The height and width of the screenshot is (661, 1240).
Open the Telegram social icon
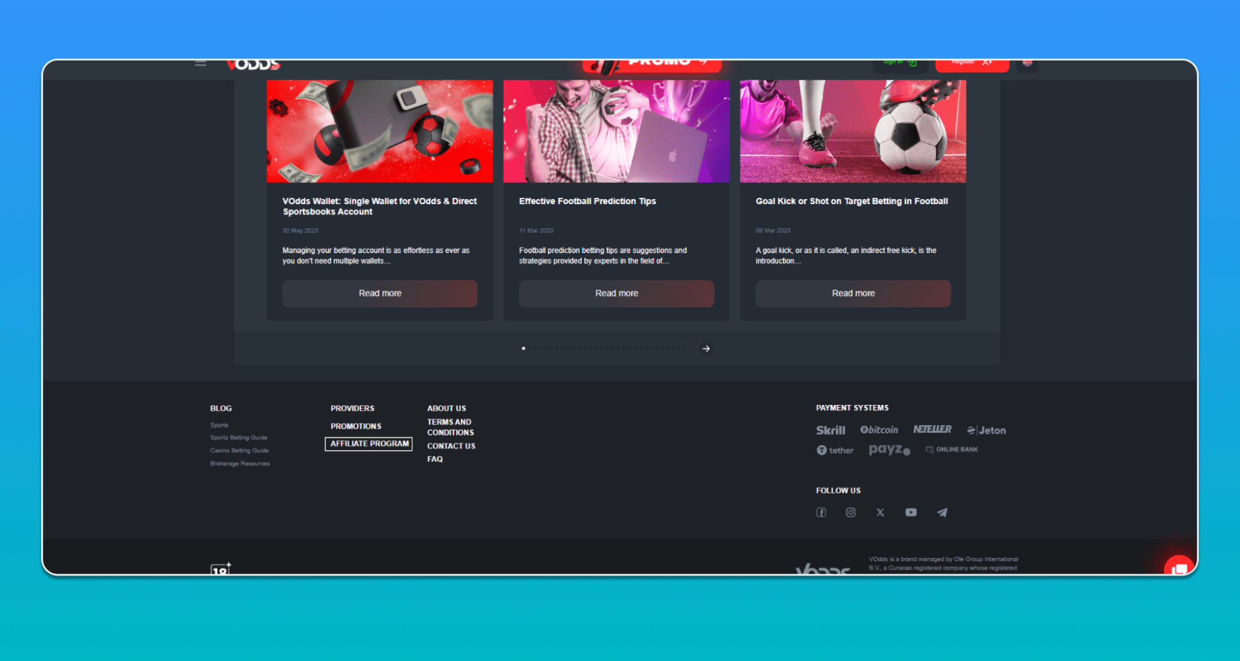coord(942,512)
